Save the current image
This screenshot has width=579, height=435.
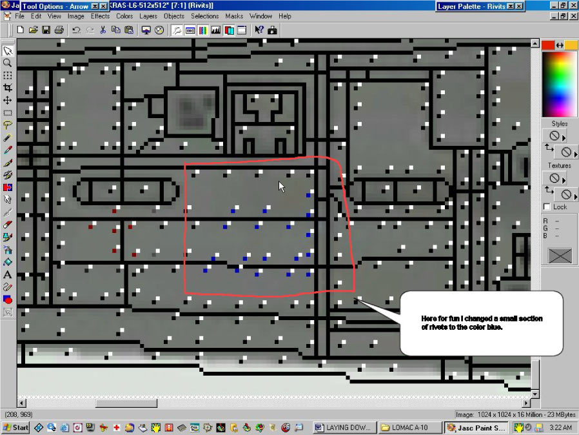(46, 30)
